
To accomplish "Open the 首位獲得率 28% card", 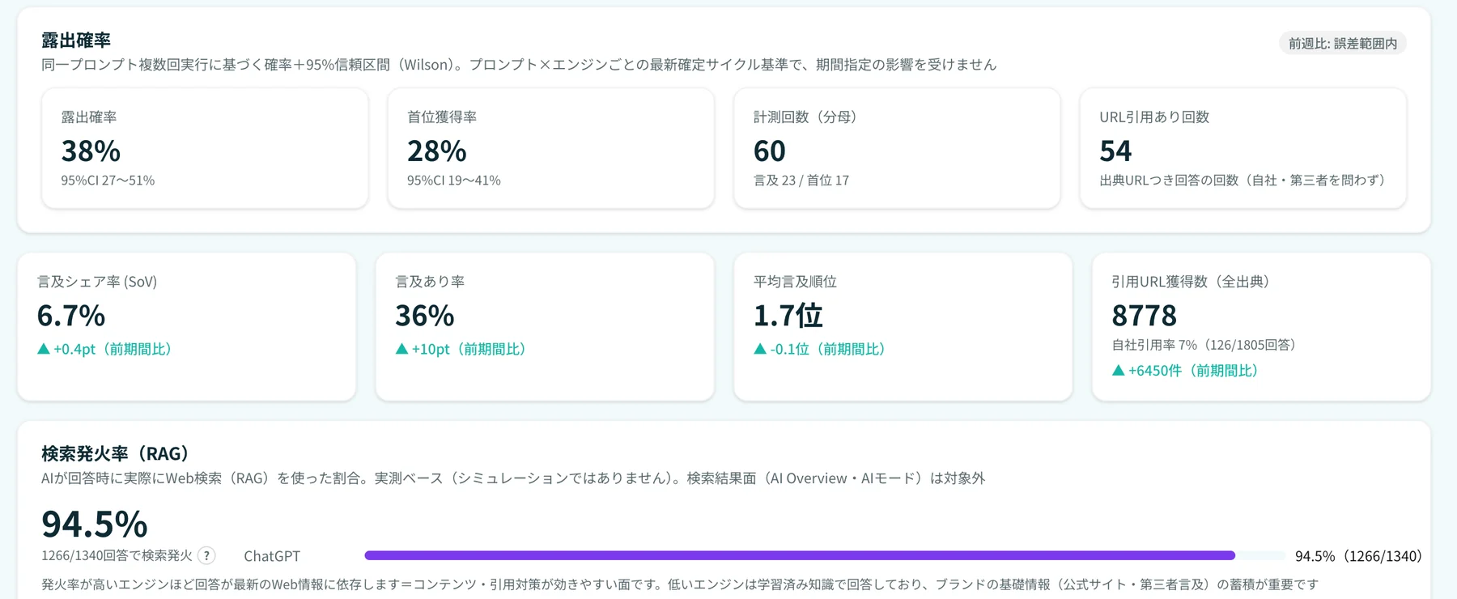I will (x=550, y=148).
